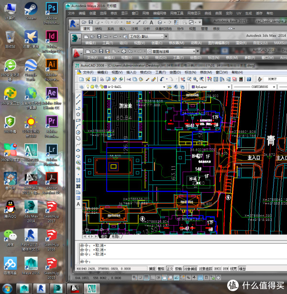The image size is (287, 294).
Task: Select the Polygon draw tool in AutoCAD 2008
Action: (x=78, y=114)
